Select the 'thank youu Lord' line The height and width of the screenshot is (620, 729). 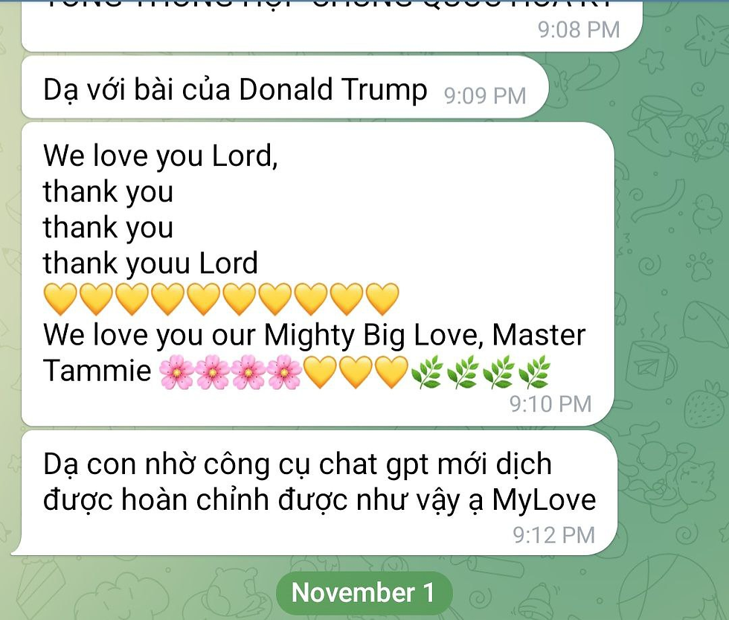tap(150, 263)
